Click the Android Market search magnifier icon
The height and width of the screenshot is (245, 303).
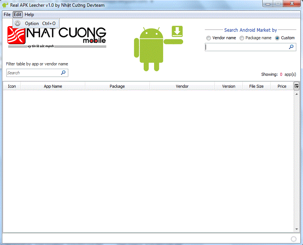coord(291,47)
